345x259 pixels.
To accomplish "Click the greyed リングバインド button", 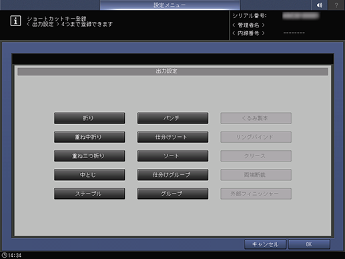I will (x=256, y=137).
